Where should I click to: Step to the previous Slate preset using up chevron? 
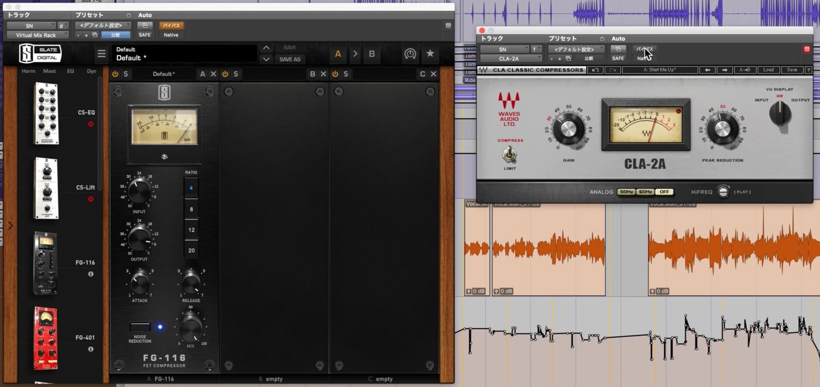tap(266, 48)
